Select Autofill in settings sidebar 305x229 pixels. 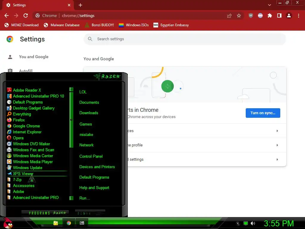tap(26, 70)
